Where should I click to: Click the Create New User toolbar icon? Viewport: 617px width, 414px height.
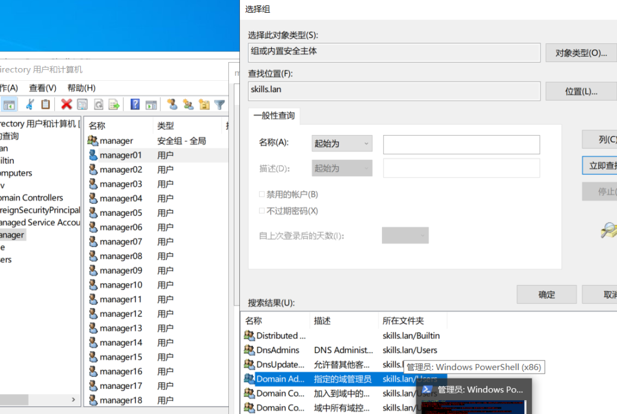pyautogui.click(x=172, y=104)
